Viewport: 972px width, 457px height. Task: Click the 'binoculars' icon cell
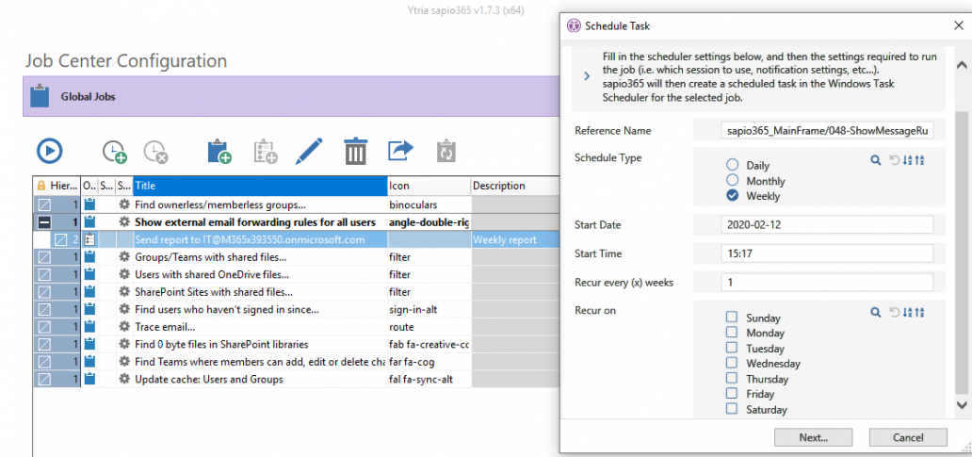429,204
